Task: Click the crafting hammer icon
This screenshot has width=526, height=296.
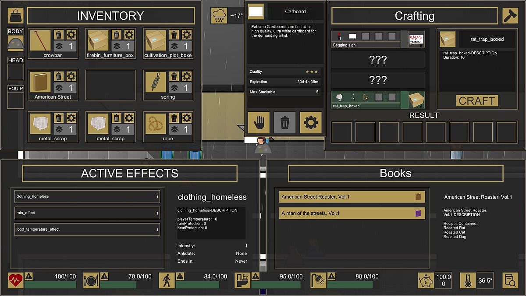Action: tap(510, 16)
